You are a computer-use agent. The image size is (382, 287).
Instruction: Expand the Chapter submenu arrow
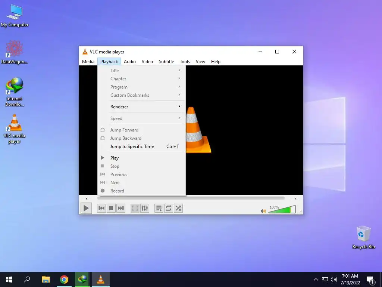pos(179,78)
